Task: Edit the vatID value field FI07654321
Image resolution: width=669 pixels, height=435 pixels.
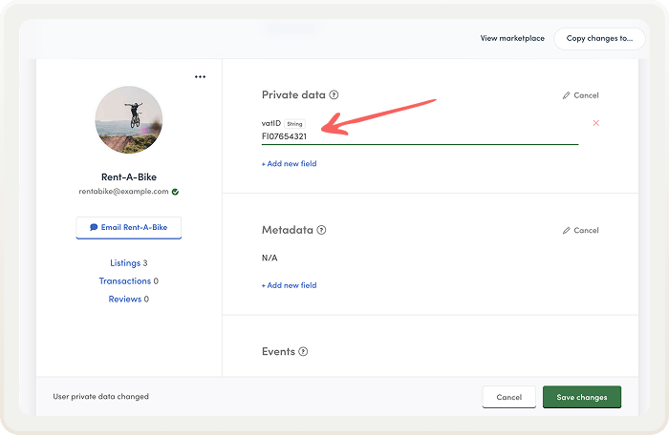Action: (420, 136)
